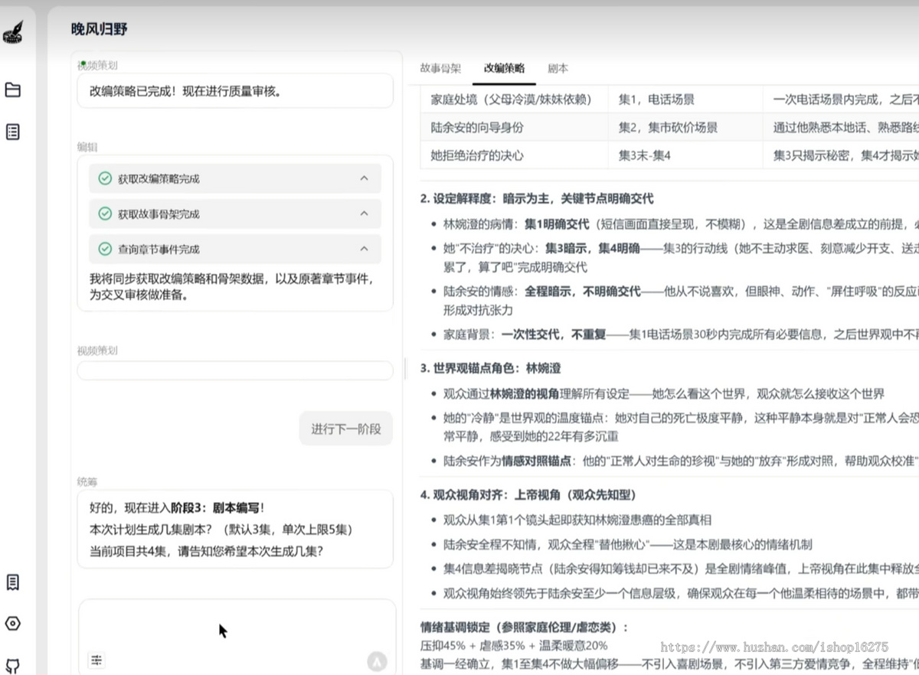The image size is (919, 675).
Task: Click the 进行下一阶段 message bubble
Action: tap(345, 429)
